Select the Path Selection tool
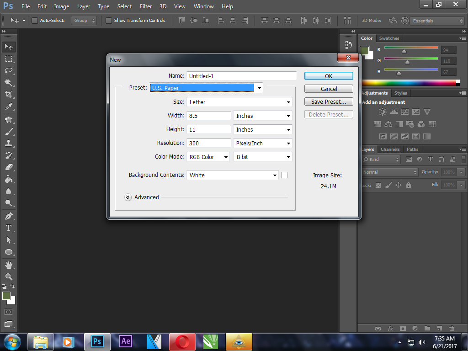Screen dimensions: 468x351 [9, 240]
